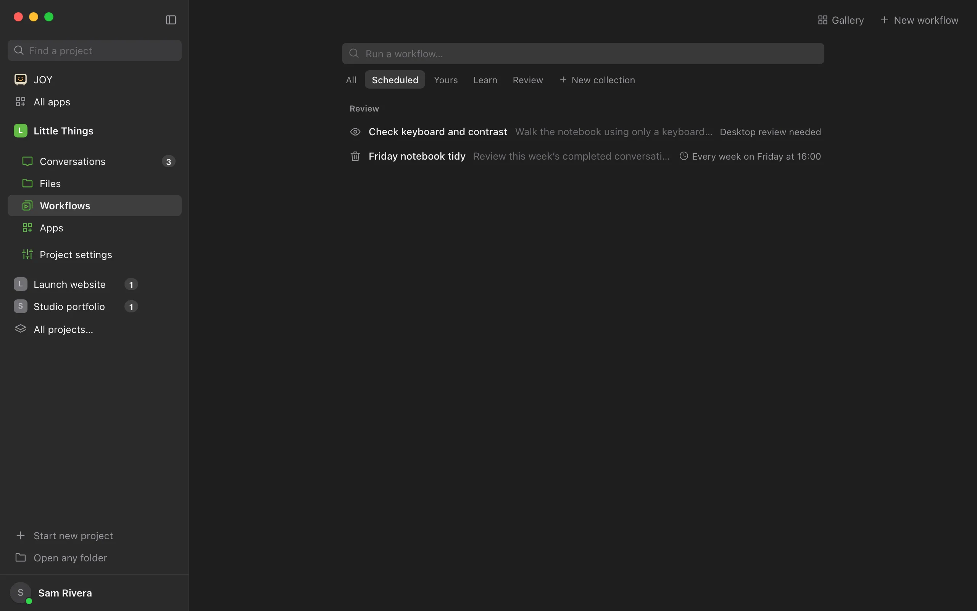Click the eye icon beside Check keyboard and contrast

(355, 132)
